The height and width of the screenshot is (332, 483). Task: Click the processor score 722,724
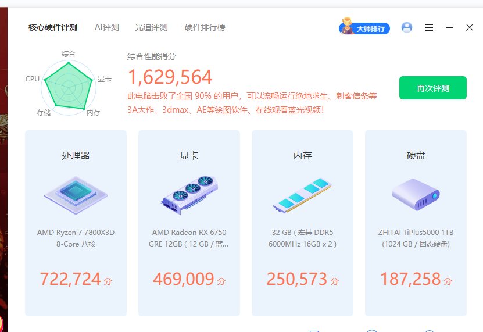pyautogui.click(x=70, y=279)
